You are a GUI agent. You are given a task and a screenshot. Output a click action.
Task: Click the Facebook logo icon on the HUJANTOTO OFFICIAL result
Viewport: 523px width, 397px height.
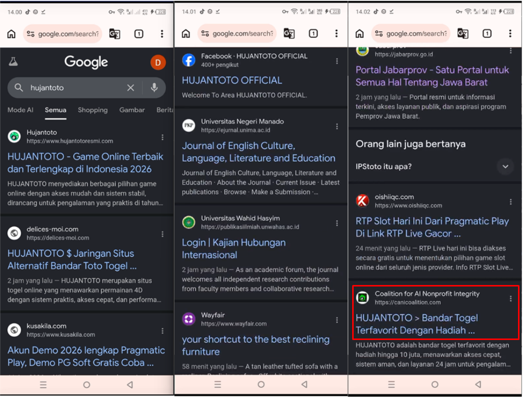pyautogui.click(x=188, y=60)
